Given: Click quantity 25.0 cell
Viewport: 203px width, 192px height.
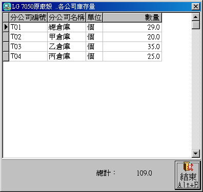Looking at the screenshot, I should (132, 56).
